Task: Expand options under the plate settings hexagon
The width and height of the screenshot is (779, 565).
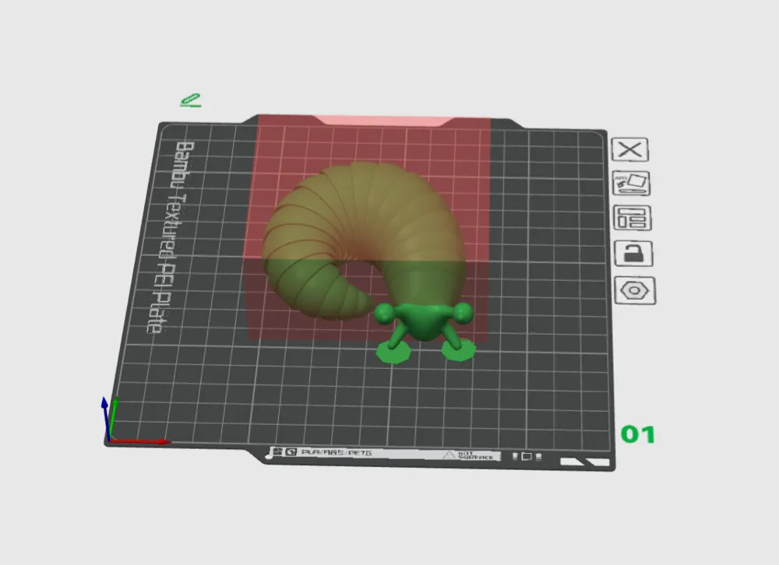Action: tap(632, 289)
